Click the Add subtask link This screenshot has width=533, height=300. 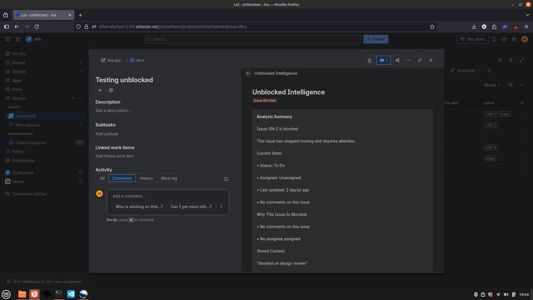coord(107,134)
